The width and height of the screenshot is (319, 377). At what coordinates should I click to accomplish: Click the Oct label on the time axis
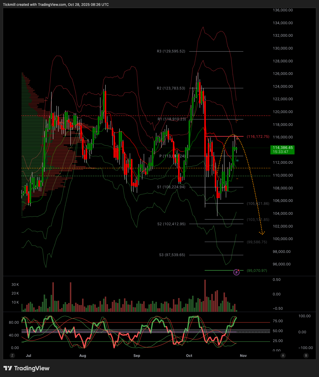pos(189,356)
